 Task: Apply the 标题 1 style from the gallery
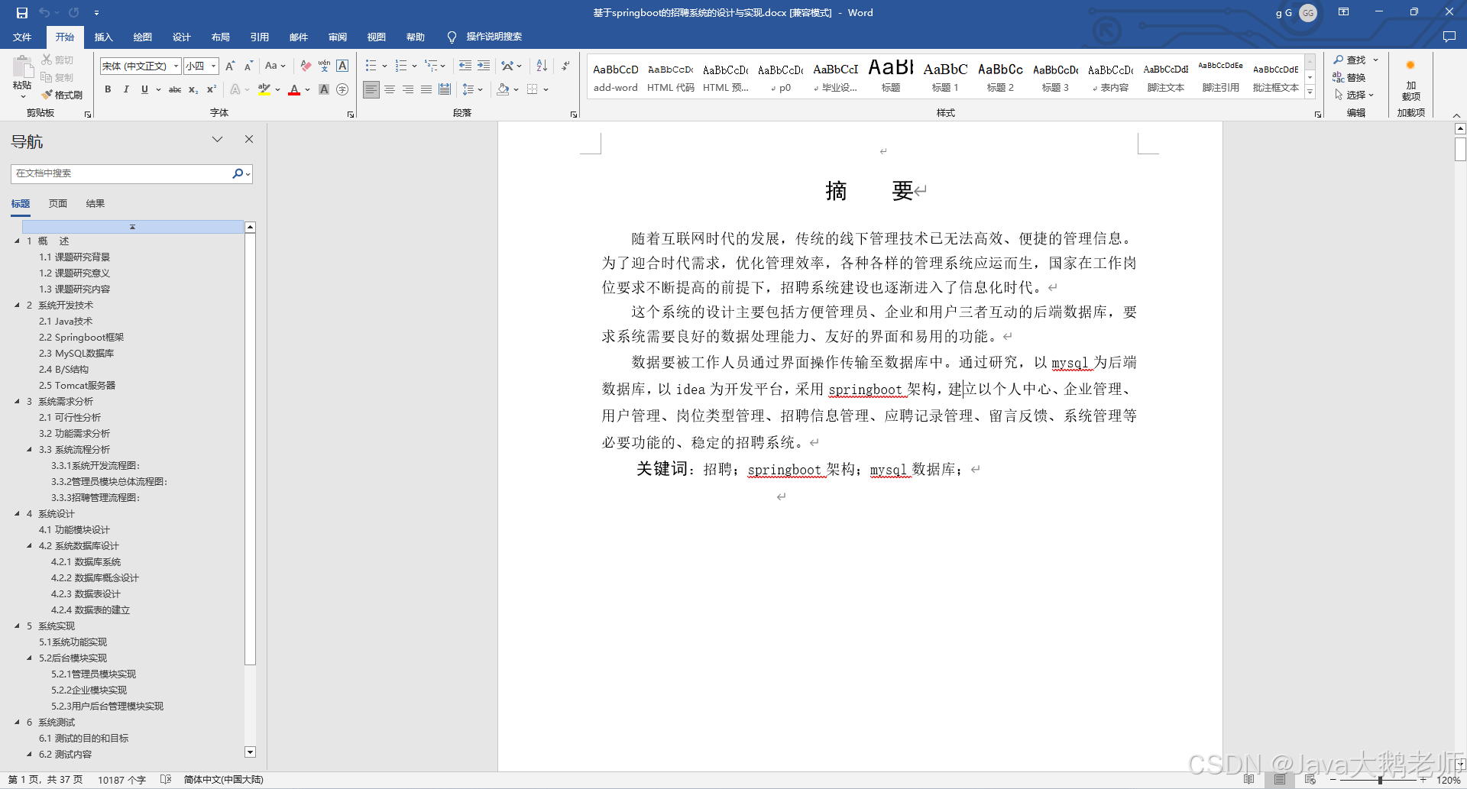pyautogui.click(x=945, y=76)
